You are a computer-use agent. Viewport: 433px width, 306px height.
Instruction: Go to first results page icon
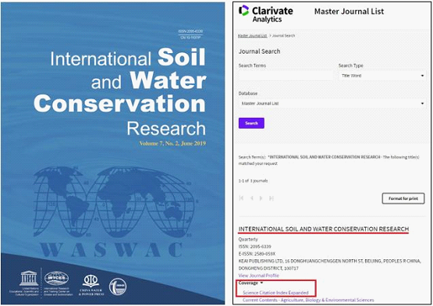point(241,198)
